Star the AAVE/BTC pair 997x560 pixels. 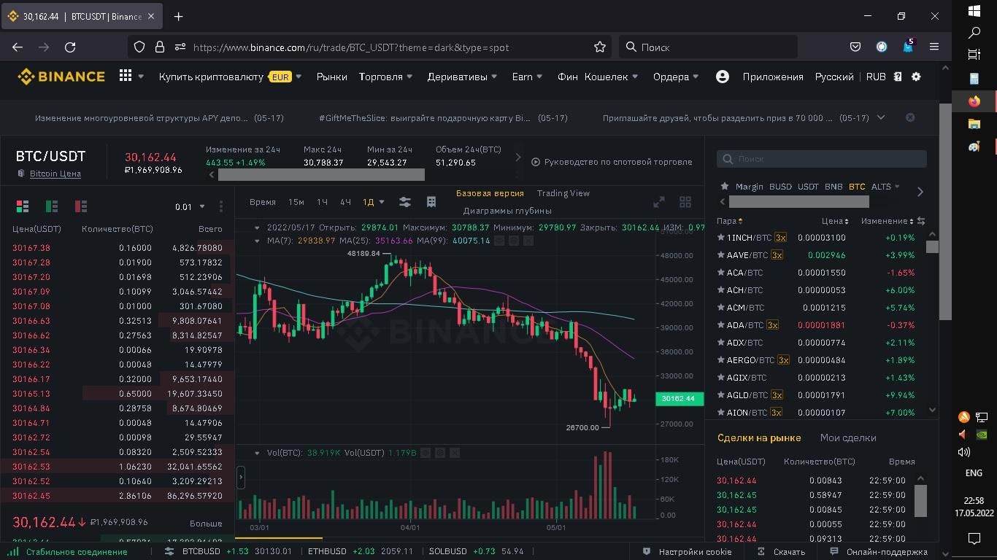[722, 255]
